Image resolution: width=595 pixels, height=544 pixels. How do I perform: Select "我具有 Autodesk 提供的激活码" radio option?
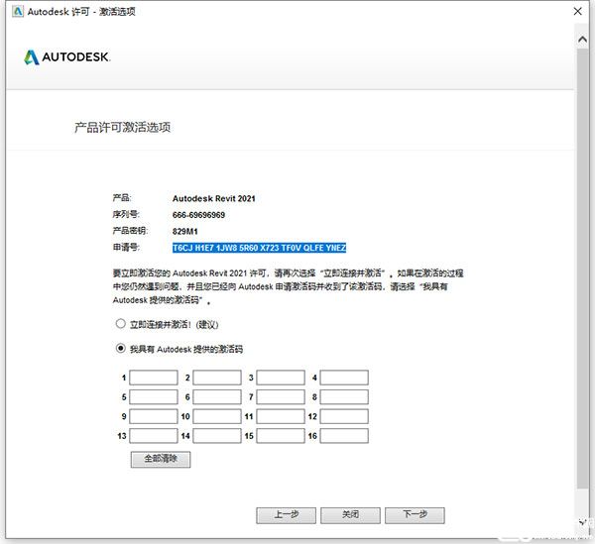(x=121, y=349)
